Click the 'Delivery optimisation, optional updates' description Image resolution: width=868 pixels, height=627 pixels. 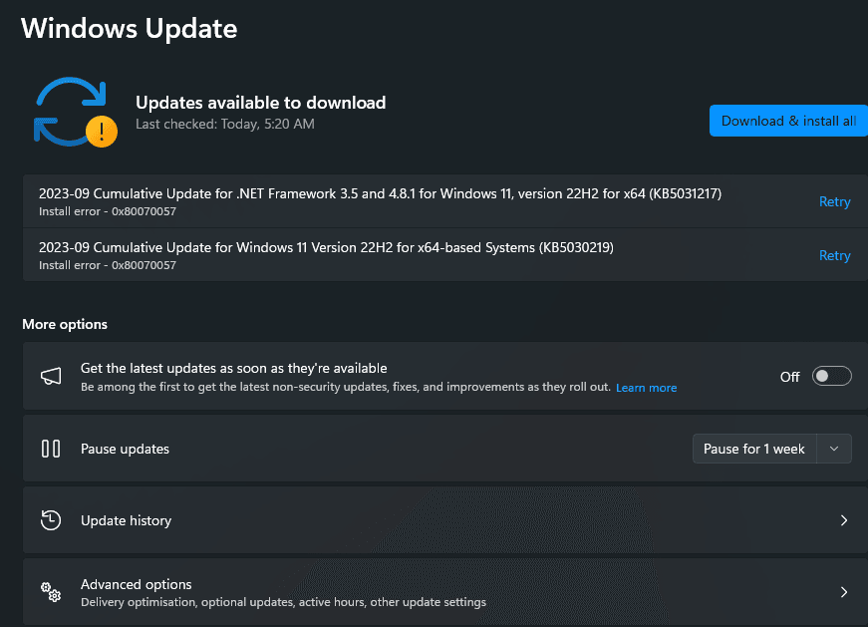pyautogui.click(x=283, y=602)
